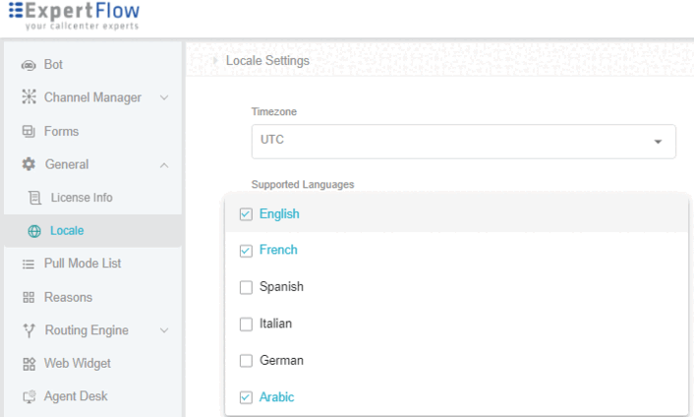This screenshot has width=694, height=417.
Task: Click the Web Widget icon
Action: (29, 364)
